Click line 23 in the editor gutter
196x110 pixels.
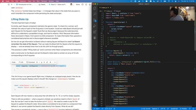click(102, 62)
